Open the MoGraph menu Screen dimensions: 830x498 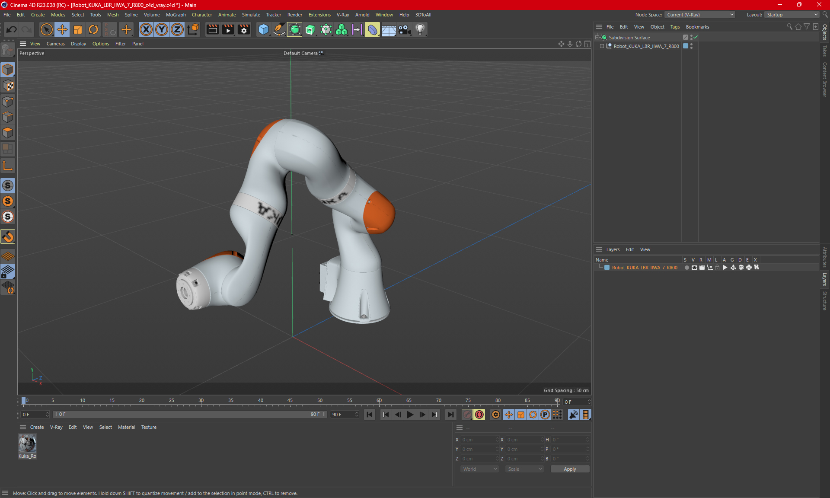[x=176, y=15]
